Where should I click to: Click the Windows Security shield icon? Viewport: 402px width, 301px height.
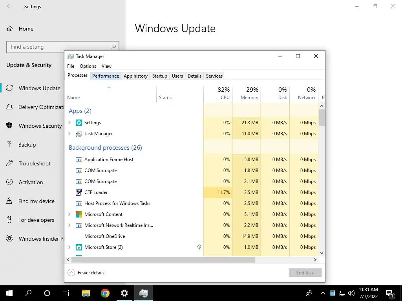click(9, 125)
